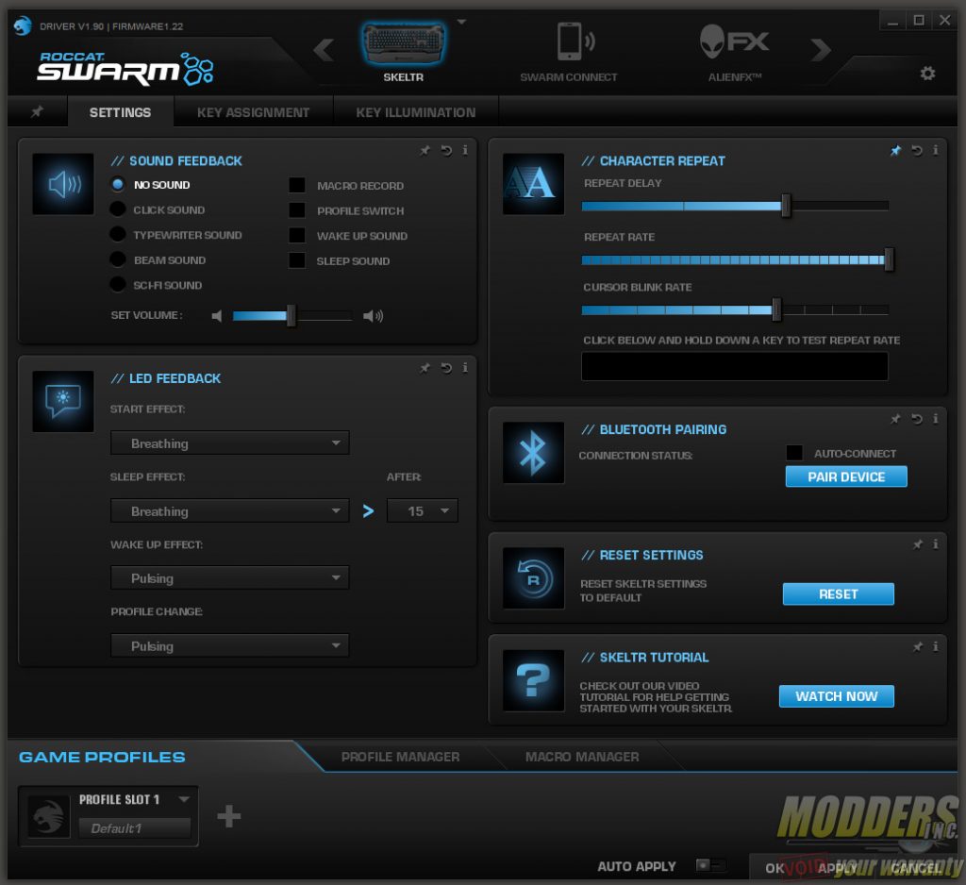
Task: Show info for Character Repeat panel
Action: coord(935,150)
